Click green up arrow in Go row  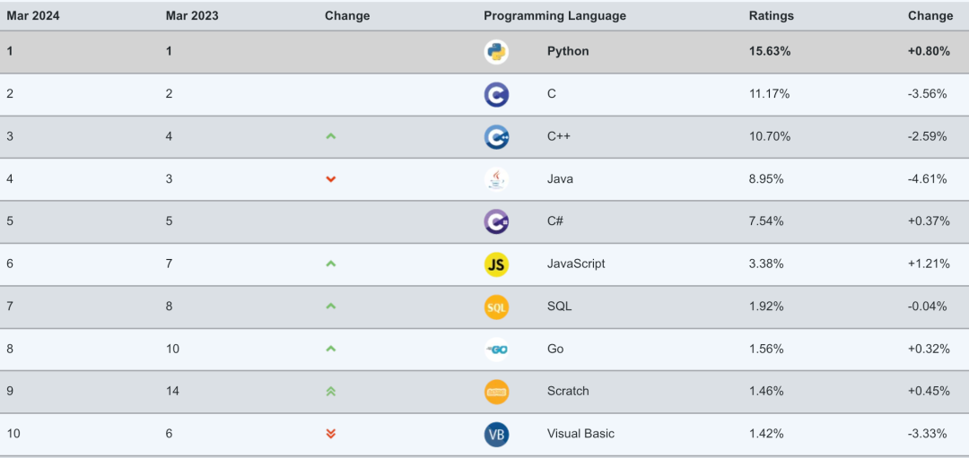[330, 349]
